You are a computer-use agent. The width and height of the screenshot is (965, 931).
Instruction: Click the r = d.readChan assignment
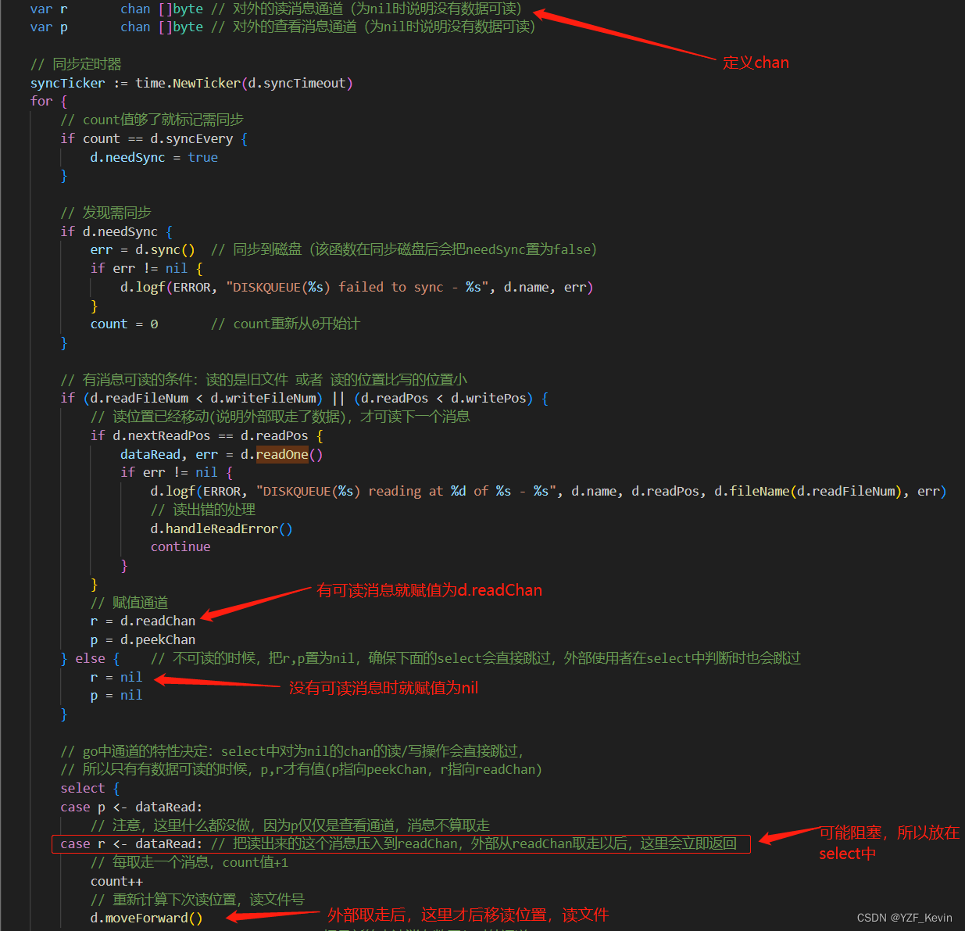point(143,620)
